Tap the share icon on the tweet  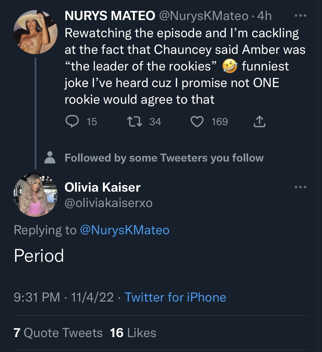259,121
